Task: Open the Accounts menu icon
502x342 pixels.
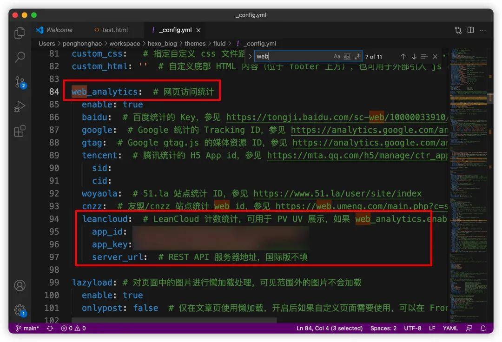Action: coord(20,285)
